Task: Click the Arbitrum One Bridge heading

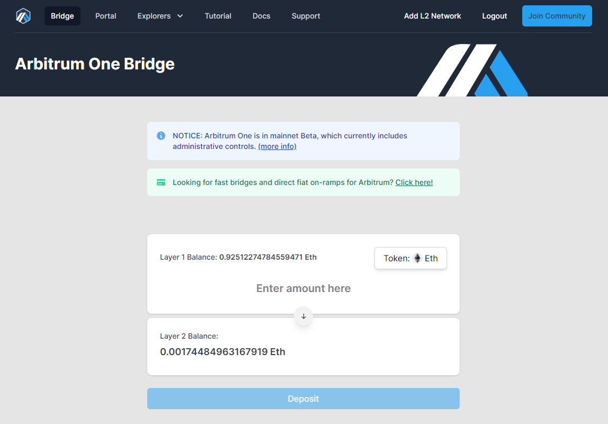Action: pos(95,64)
